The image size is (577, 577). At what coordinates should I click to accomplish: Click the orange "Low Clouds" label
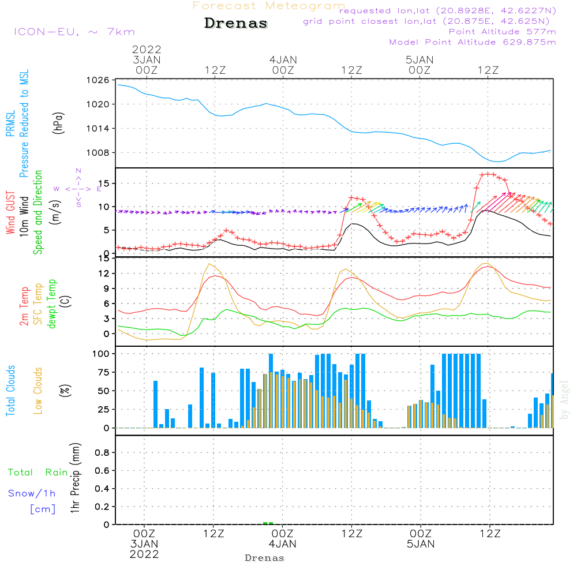38,391
